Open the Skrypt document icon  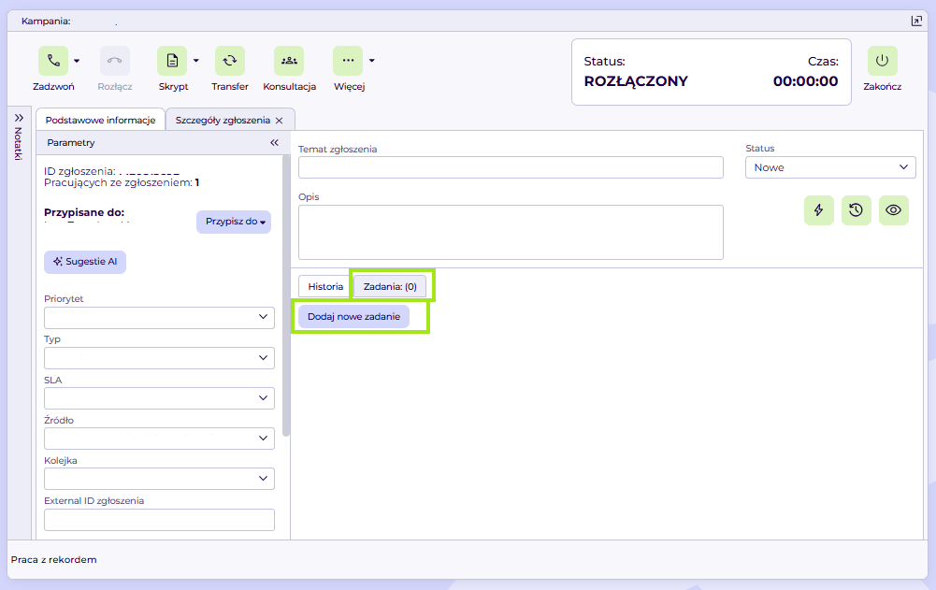[x=172, y=61]
